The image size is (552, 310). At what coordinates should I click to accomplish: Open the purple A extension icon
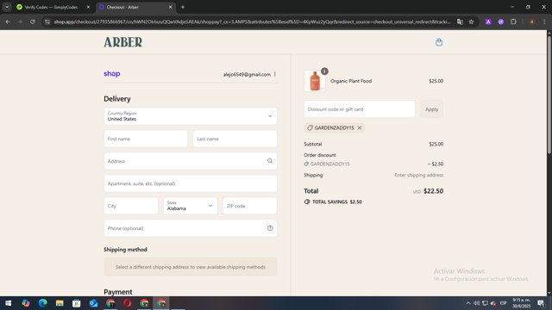tap(488, 22)
